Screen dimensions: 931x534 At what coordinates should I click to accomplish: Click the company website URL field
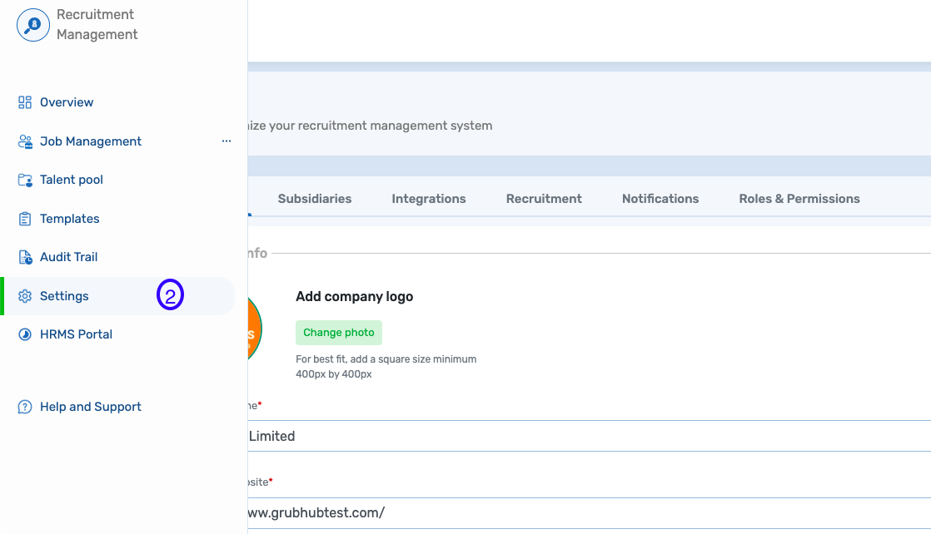500,512
